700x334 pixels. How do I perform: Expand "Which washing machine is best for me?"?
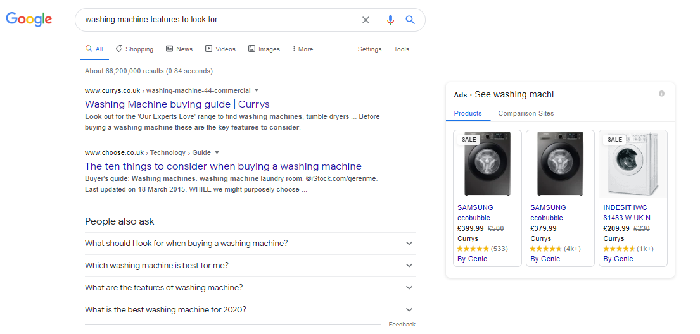point(250,265)
